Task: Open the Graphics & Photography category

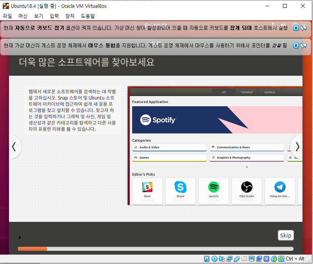Action: click(x=247, y=157)
